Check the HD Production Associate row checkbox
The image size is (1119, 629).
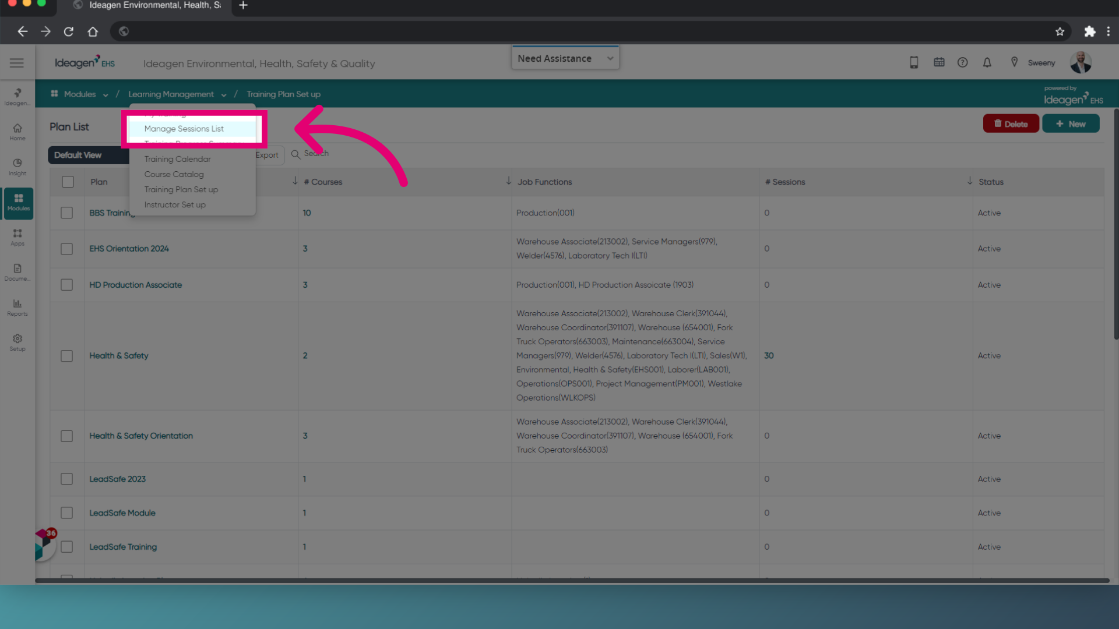tap(67, 285)
